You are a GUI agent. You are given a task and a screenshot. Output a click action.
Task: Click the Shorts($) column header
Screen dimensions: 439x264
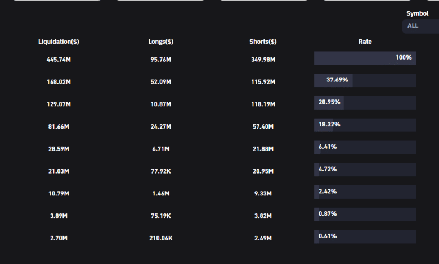pos(263,42)
